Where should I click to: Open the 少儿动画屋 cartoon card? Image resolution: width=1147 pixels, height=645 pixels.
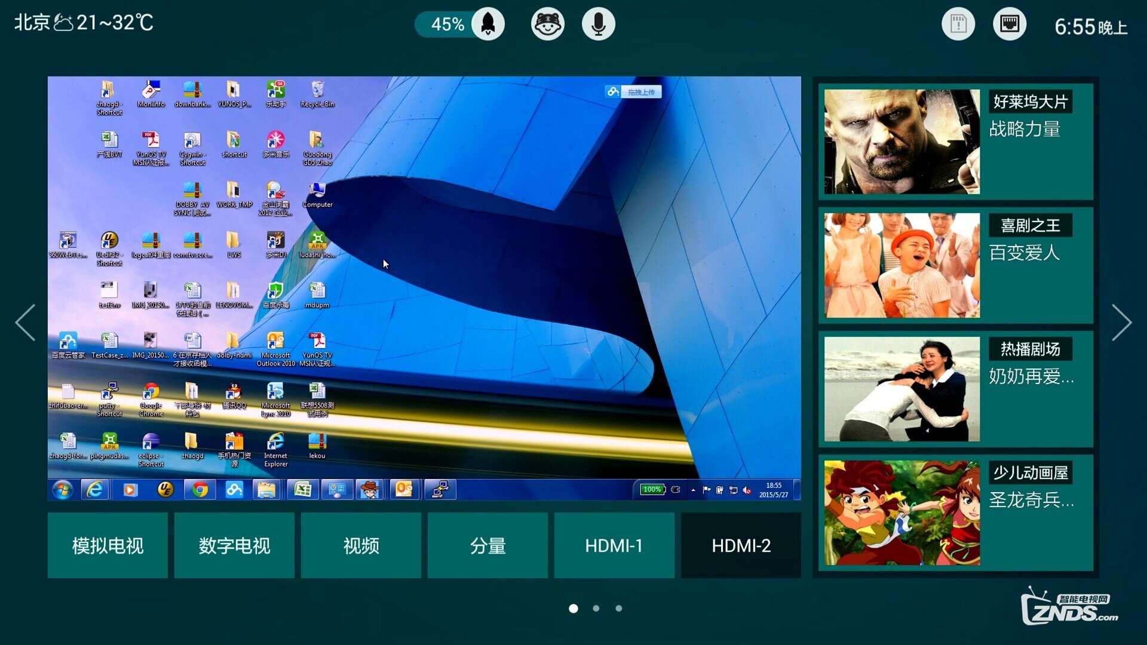coord(956,512)
